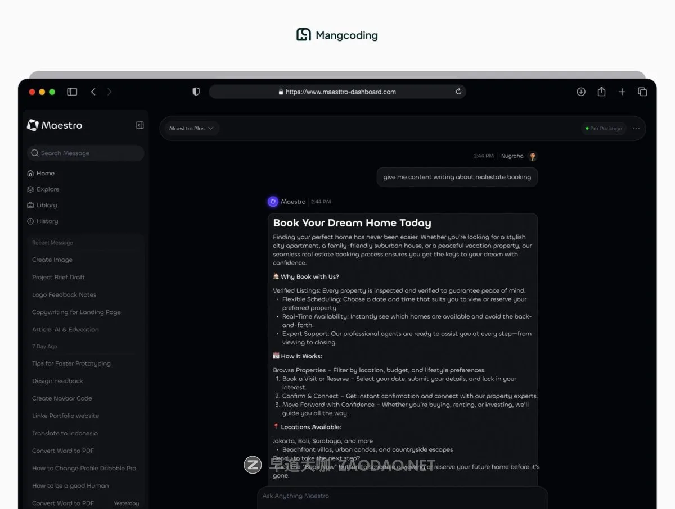This screenshot has height=509, width=675.
Task: Click the Locations Available: heading
Action: point(307,427)
